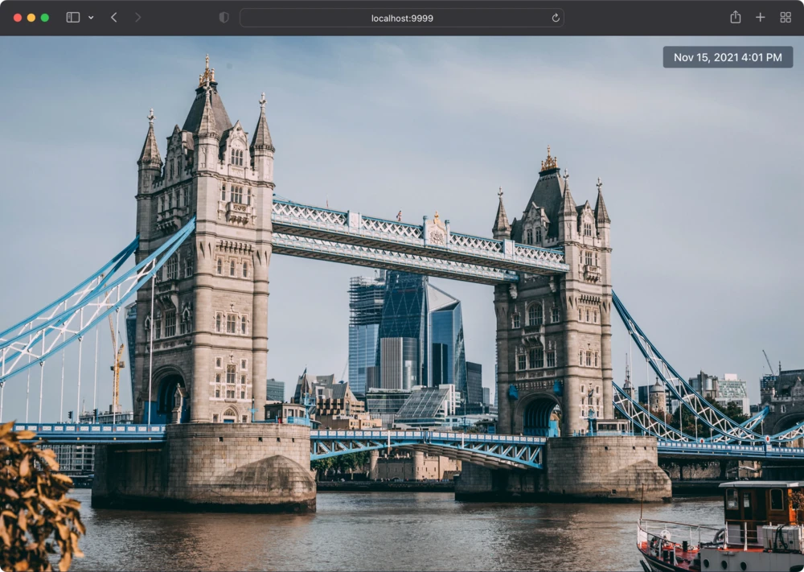This screenshot has height=572, width=804.
Task: Click the left bridge tower in the photo
Action: (205, 265)
